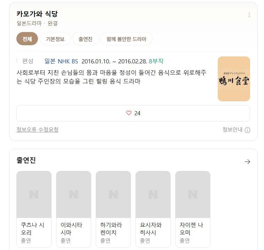Click 요시자와 히사시 placeholder photo
Image resolution: width=264 pixels, height=250 pixels.
153,194
